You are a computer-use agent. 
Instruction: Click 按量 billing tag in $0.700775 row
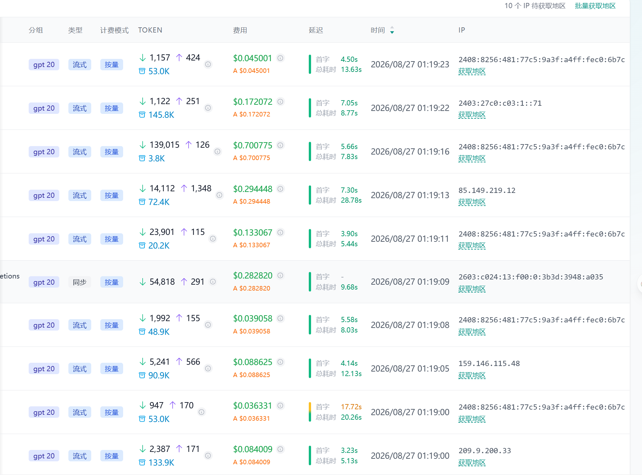111,152
